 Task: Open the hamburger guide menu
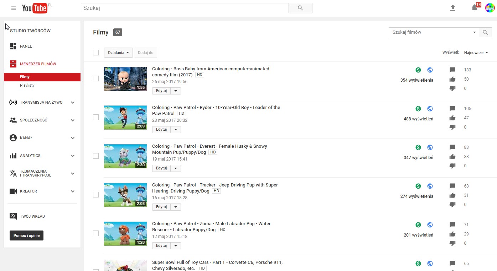14,8
